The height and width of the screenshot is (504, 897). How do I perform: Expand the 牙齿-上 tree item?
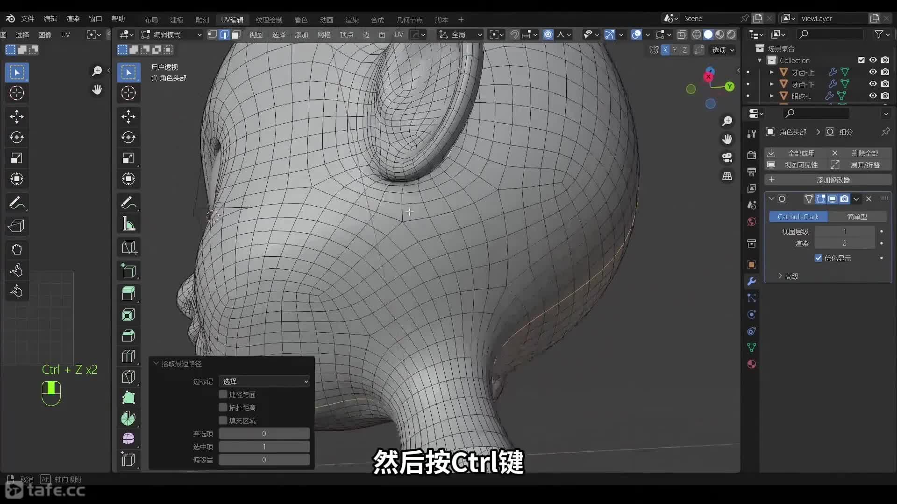point(772,72)
